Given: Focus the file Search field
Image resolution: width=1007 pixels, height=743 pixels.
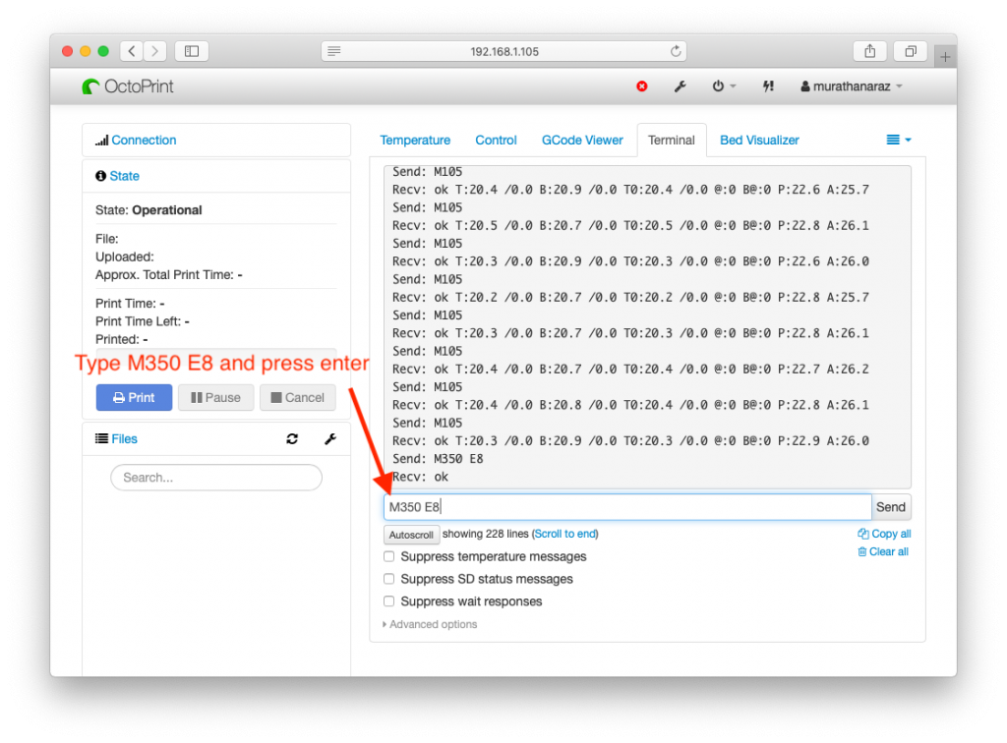Looking at the screenshot, I should click(x=216, y=478).
